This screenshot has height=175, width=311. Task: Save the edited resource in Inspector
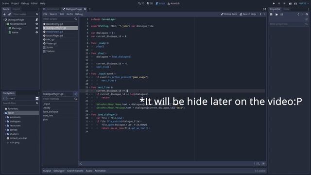coord(281,14)
